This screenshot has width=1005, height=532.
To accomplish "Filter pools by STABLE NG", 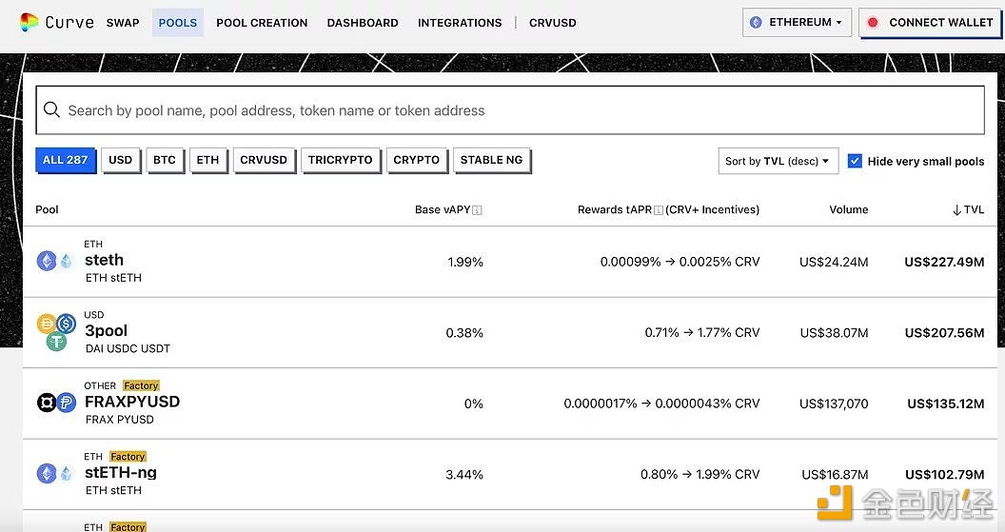I will [492, 160].
